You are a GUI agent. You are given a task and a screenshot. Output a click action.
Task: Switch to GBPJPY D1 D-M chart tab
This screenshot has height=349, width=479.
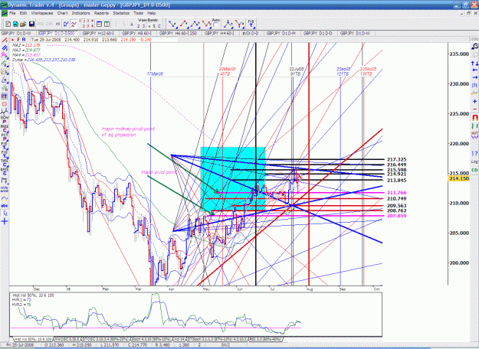pyautogui.click(x=281, y=33)
